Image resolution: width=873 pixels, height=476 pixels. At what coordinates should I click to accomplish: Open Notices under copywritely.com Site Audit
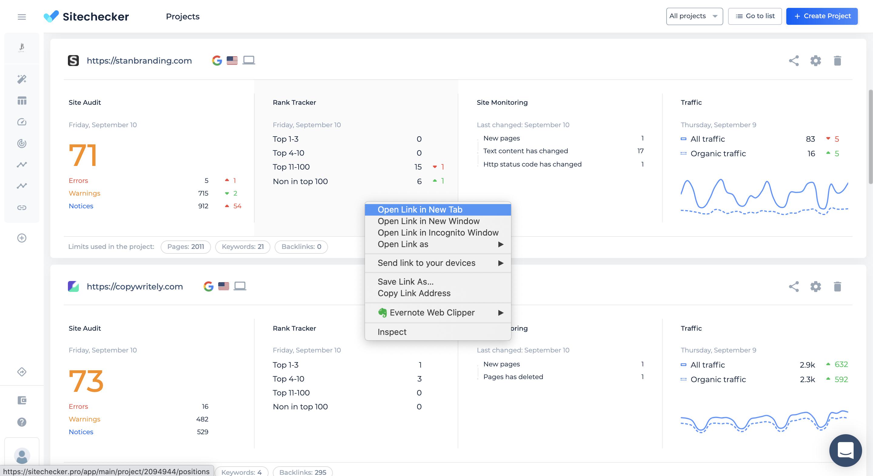pyautogui.click(x=81, y=432)
